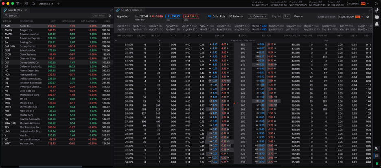Image resolution: width=381 pixels, height=168 pixels.
Task: Maximize the AAPL Chain panel
Action: coord(370,10)
